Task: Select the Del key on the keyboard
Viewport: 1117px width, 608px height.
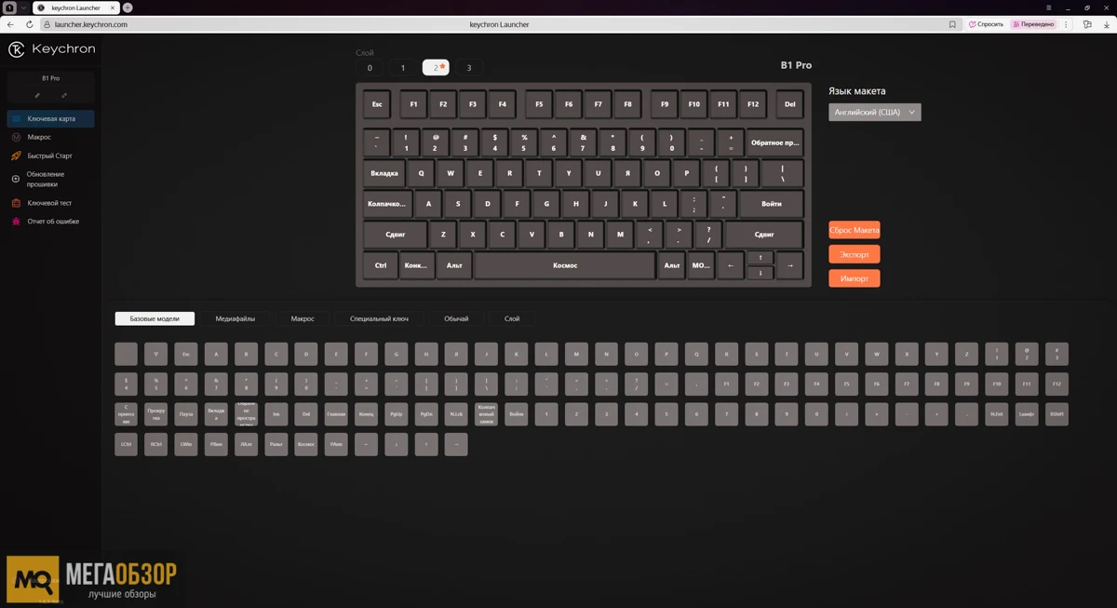Action: pyautogui.click(x=789, y=104)
